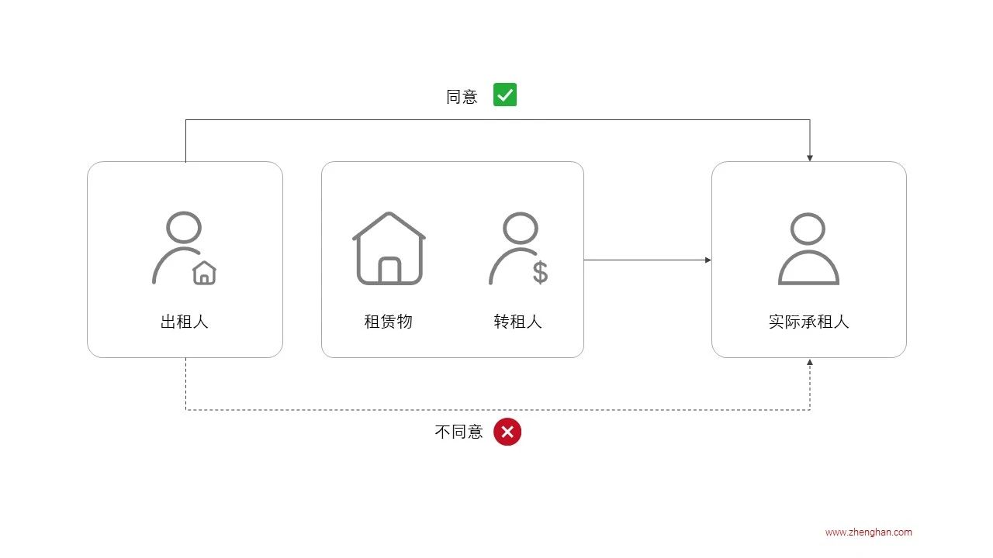Image resolution: width=993 pixels, height=558 pixels.
Task: Click the person silhouette head above 转租人
Action: (520, 228)
